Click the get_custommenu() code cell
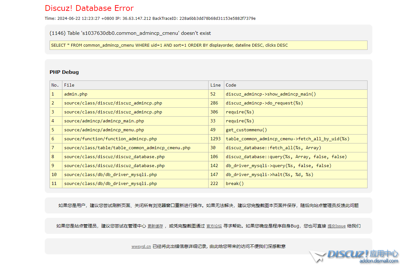404x269 pixels. tap(246, 130)
